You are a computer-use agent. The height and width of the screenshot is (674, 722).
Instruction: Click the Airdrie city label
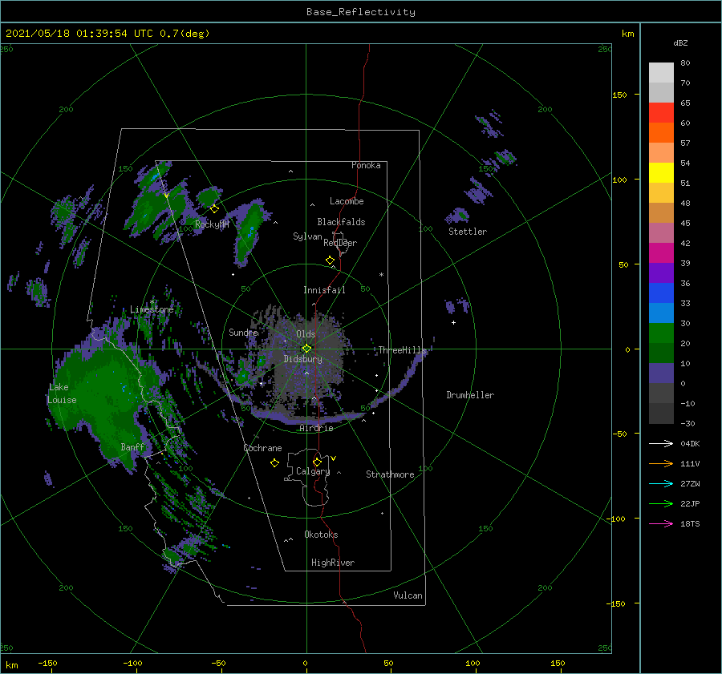316,428
